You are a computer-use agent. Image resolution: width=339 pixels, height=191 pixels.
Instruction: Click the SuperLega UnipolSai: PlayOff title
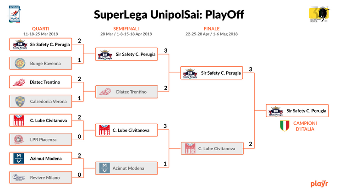(169, 14)
